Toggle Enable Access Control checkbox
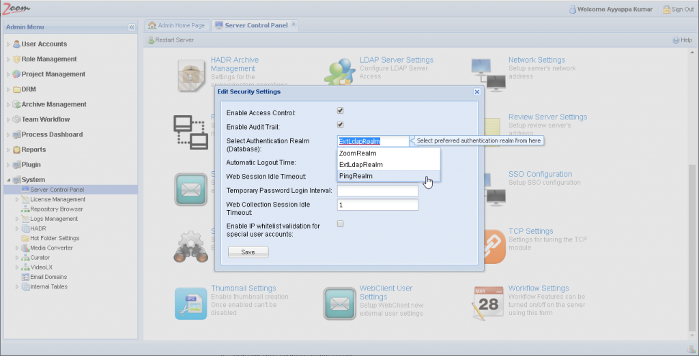The width and height of the screenshot is (699, 356). 340,110
